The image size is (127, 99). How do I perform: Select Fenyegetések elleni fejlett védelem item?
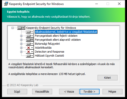coord(56,36)
